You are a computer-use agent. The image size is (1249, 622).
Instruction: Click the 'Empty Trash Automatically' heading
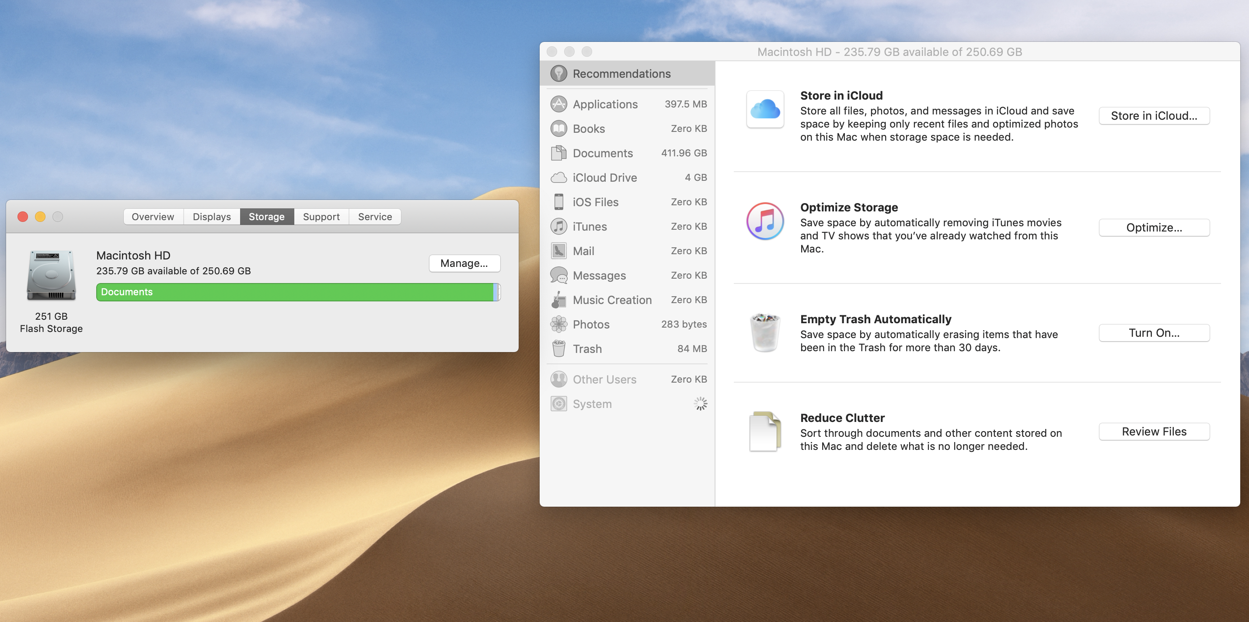pyautogui.click(x=876, y=319)
